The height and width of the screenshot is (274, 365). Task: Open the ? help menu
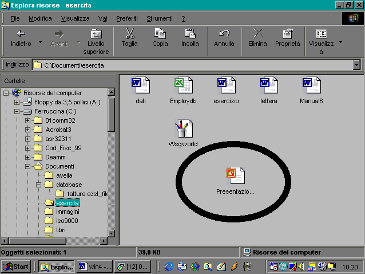click(x=184, y=18)
